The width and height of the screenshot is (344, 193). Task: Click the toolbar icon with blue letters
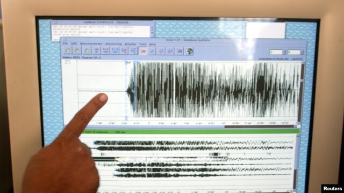tap(114, 50)
